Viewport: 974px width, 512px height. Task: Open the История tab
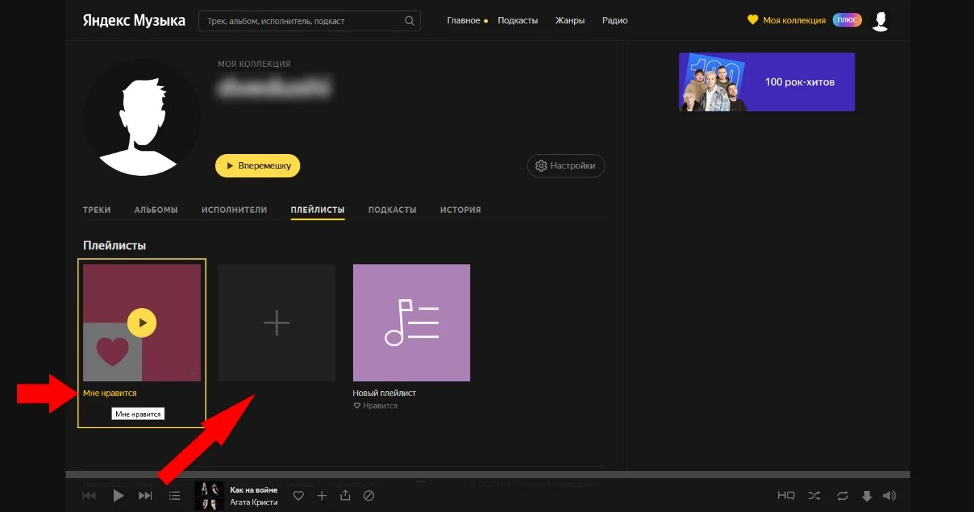[461, 210]
